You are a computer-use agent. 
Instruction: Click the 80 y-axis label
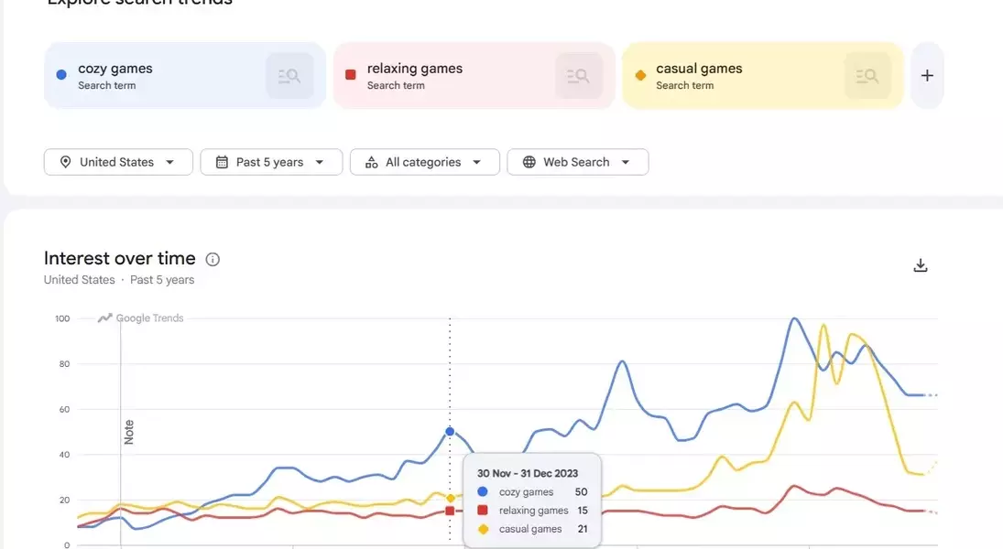(x=64, y=363)
